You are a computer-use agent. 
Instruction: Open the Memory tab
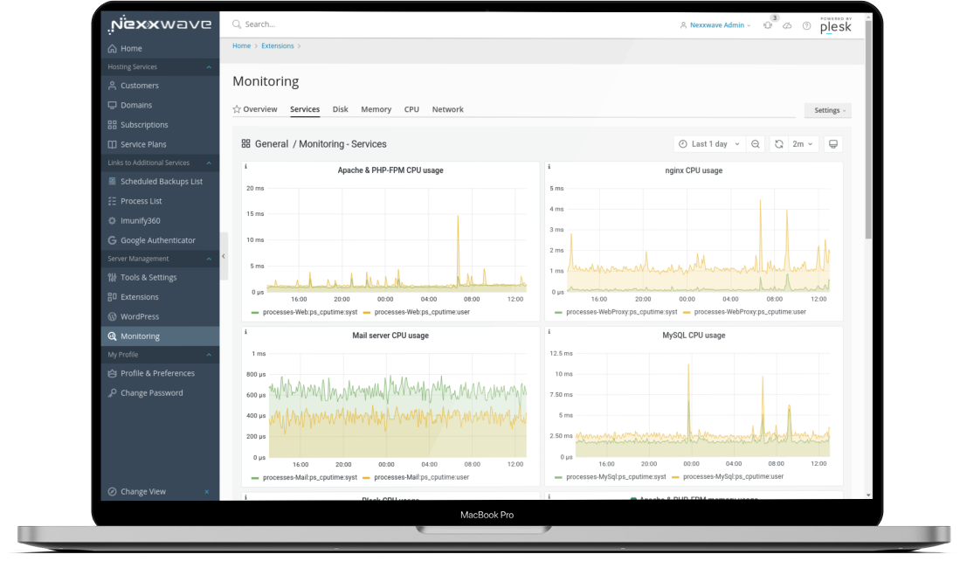tap(376, 109)
